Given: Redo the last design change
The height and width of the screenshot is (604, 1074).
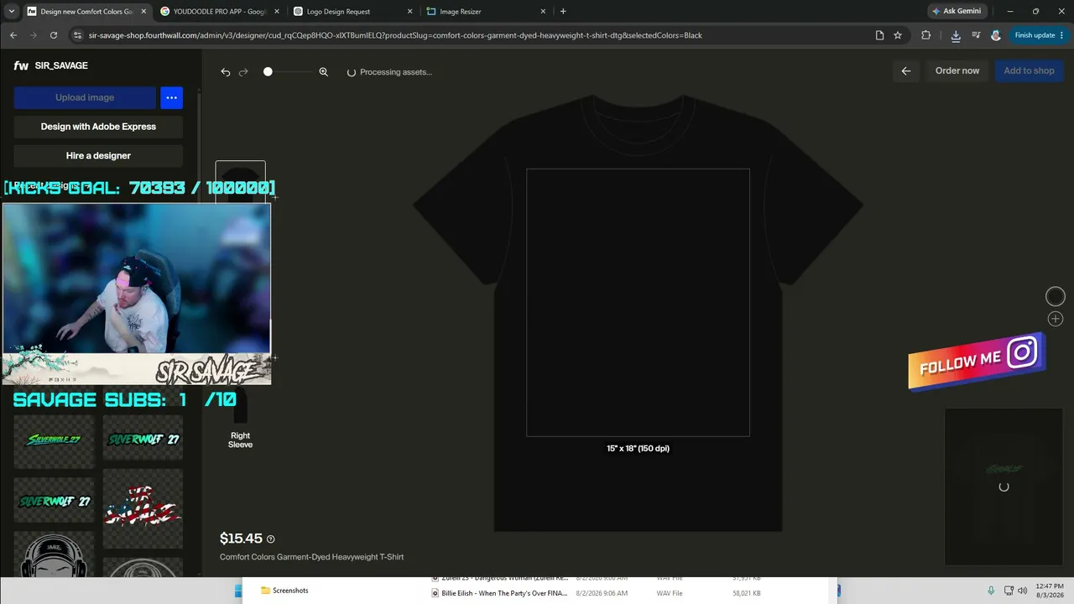Looking at the screenshot, I should [243, 72].
